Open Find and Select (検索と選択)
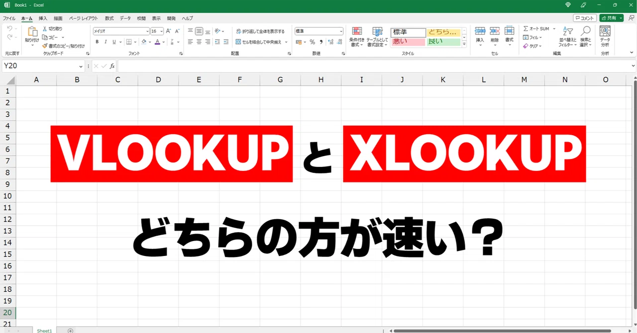 [x=586, y=37]
